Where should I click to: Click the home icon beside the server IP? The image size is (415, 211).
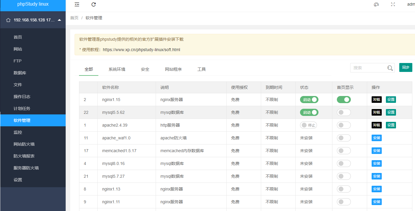(8, 20)
